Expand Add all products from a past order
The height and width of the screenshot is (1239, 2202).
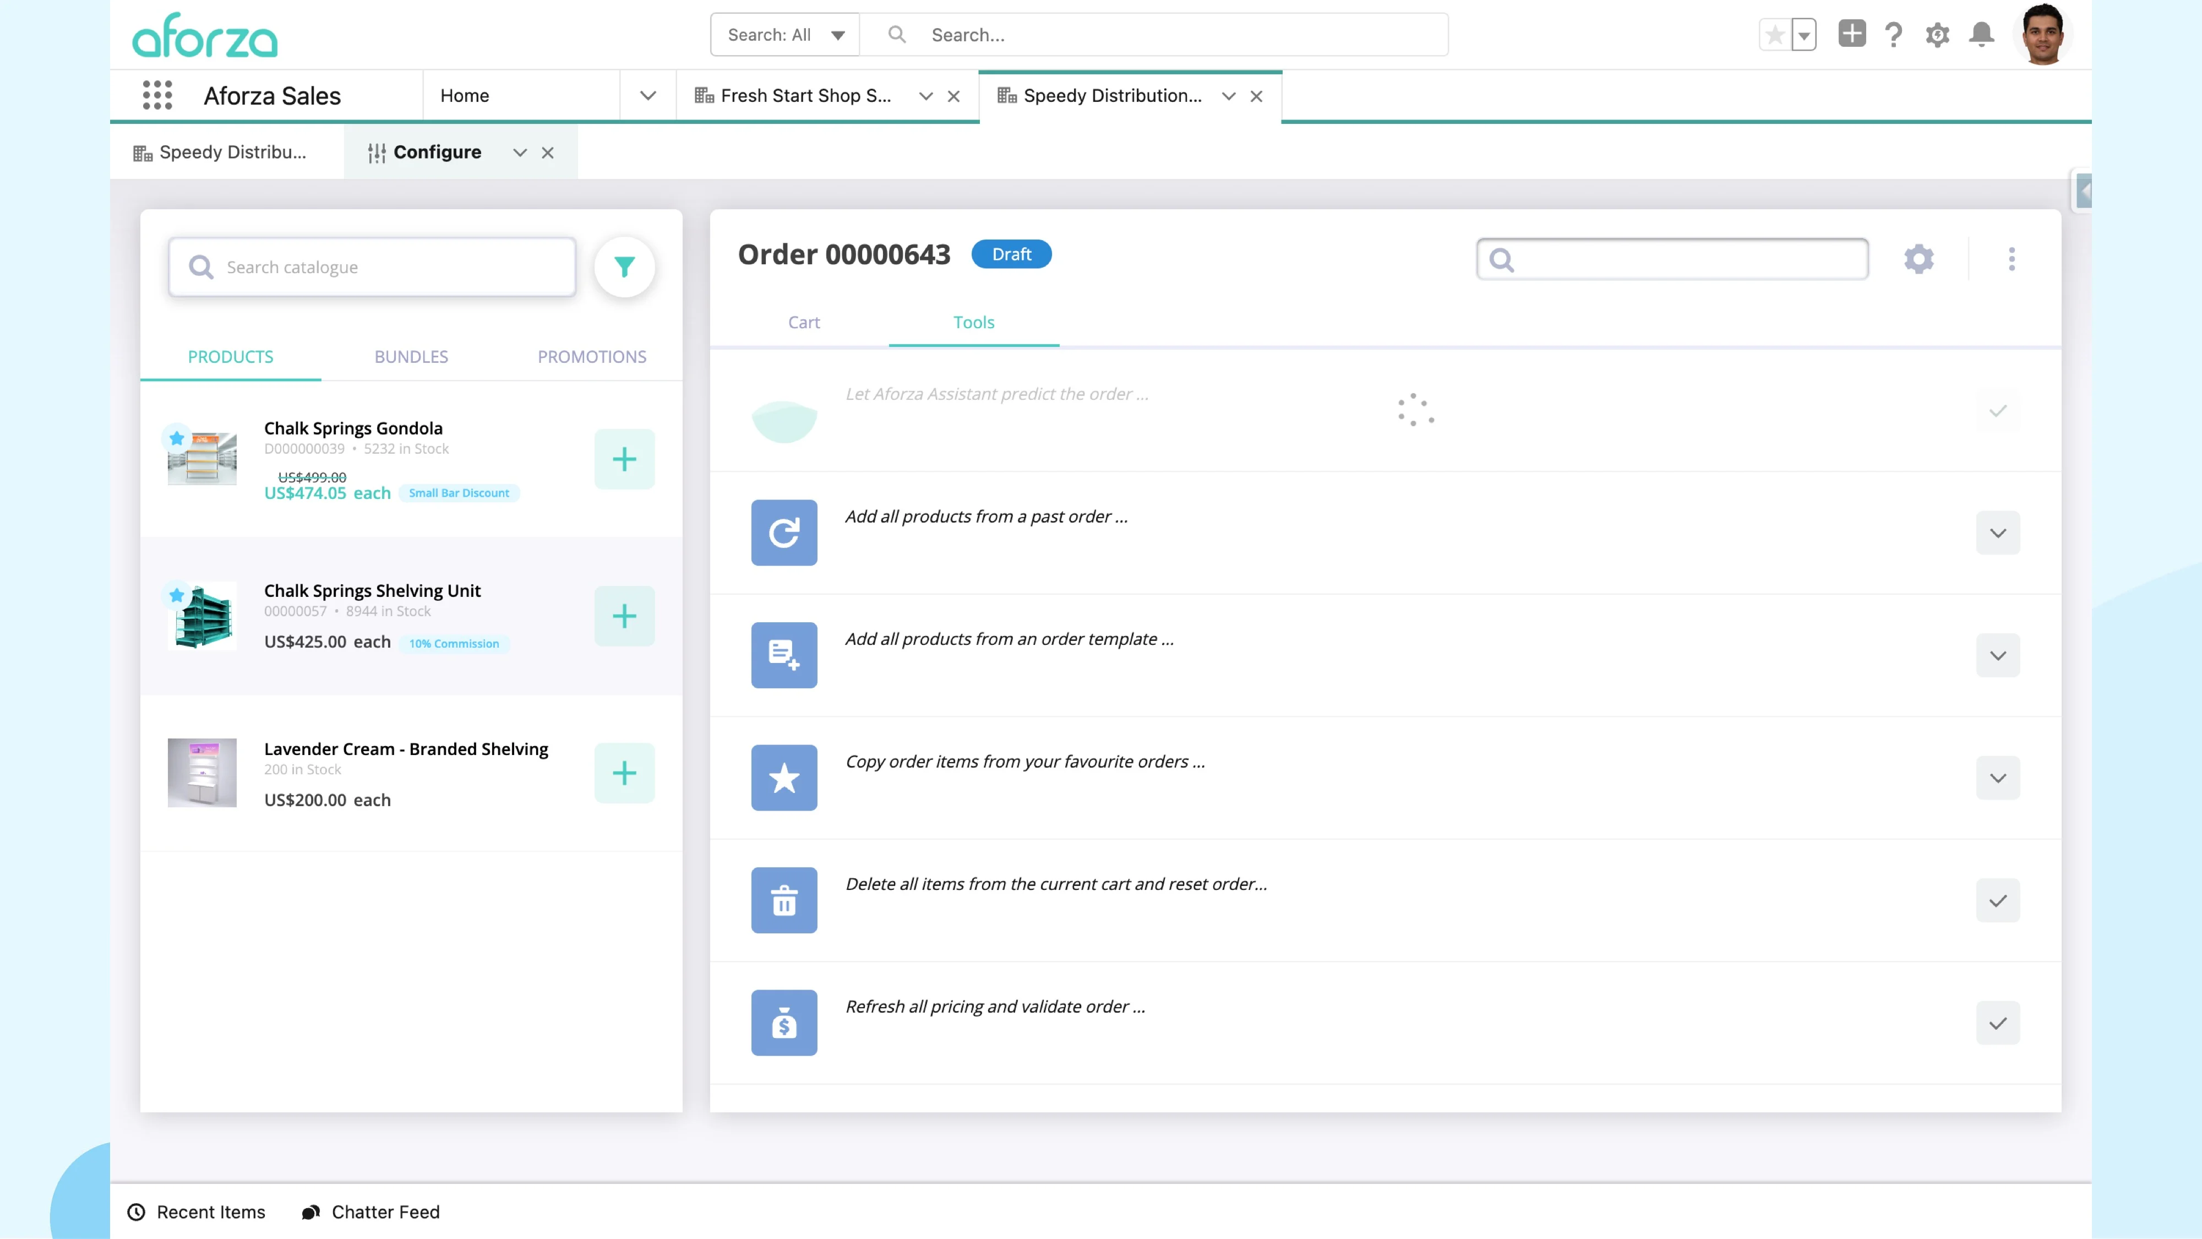point(1998,532)
